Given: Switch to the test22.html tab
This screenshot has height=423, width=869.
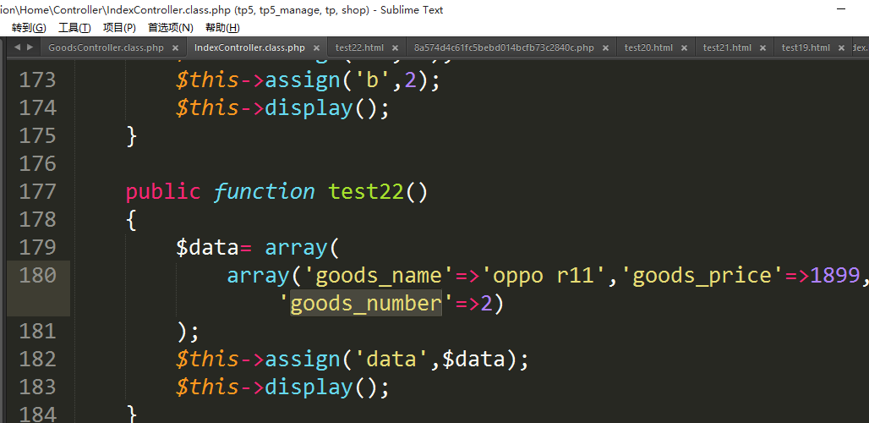Looking at the screenshot, I should coord(359,48).
